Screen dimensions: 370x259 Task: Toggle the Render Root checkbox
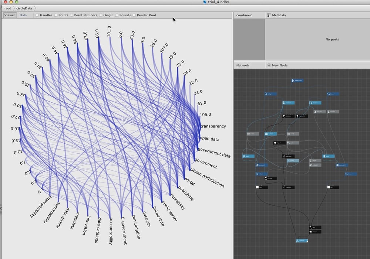tap(134, 15)
